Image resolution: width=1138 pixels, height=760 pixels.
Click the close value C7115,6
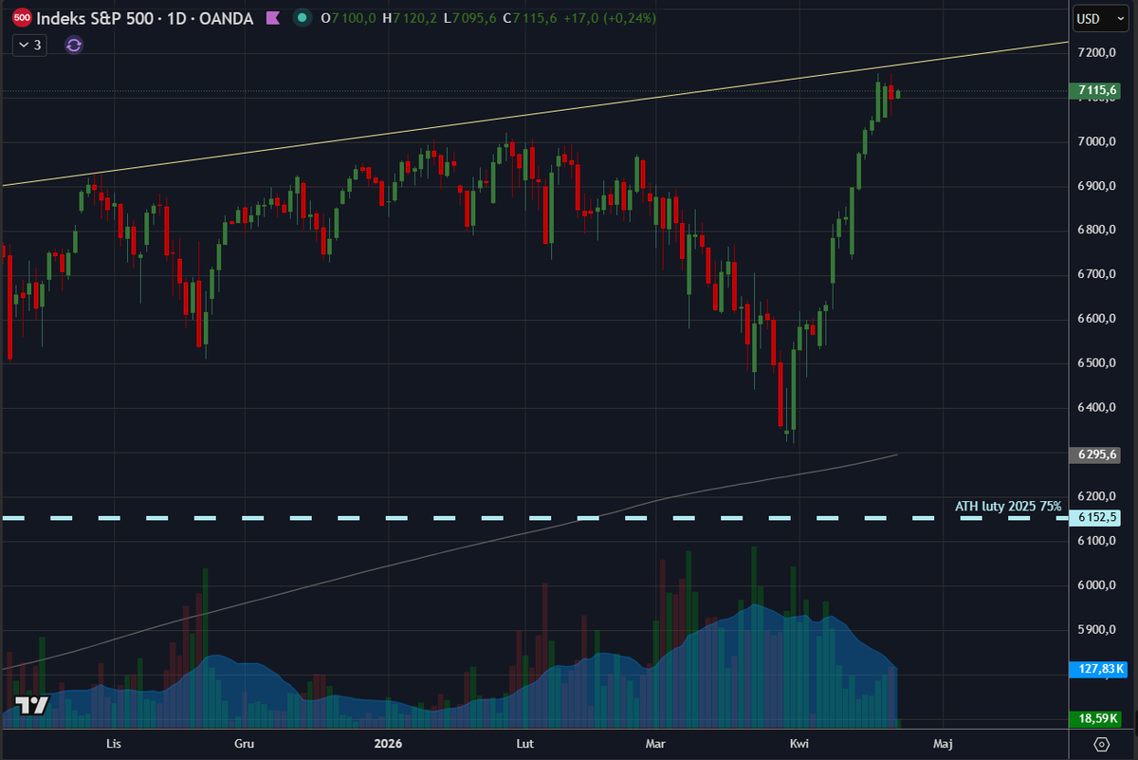(530, 18)
